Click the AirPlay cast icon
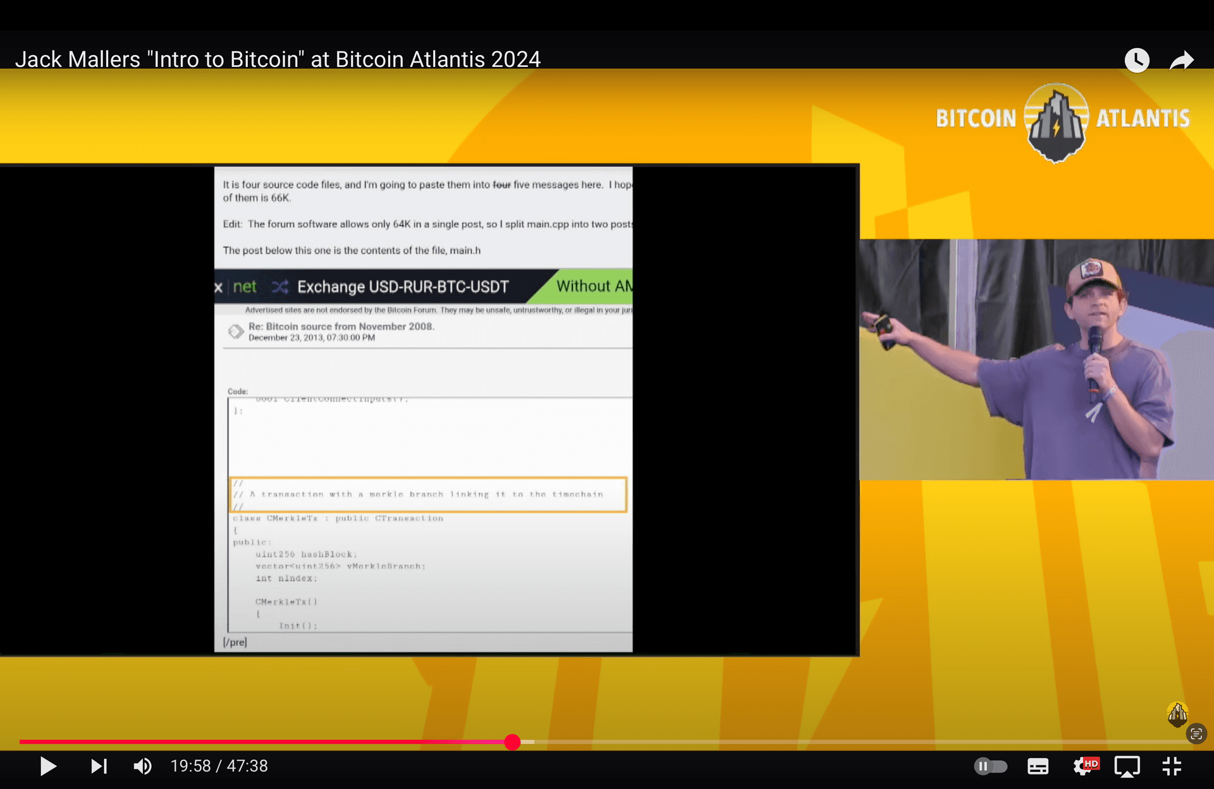The width and height of the screenshot is (1214, 789). pyautogui.click(x=1127, y=766)
